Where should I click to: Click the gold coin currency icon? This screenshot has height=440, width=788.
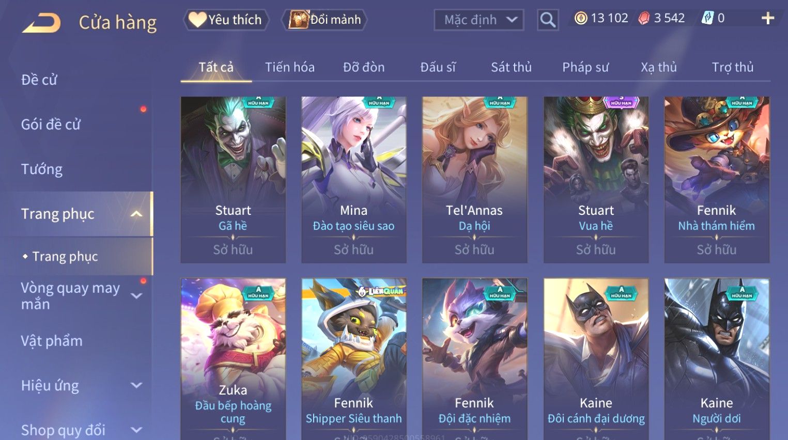(x=581, y=19)
